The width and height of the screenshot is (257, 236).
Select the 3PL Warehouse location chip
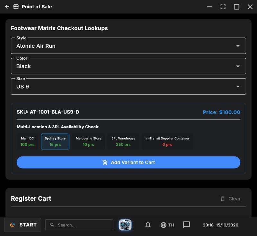tap(123, 141)
